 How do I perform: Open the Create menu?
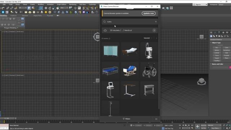pos(32,4)
